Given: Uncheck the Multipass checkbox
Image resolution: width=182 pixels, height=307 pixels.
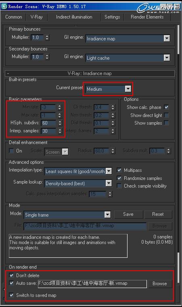Looking at the screenshot, I should pos(119,170).
